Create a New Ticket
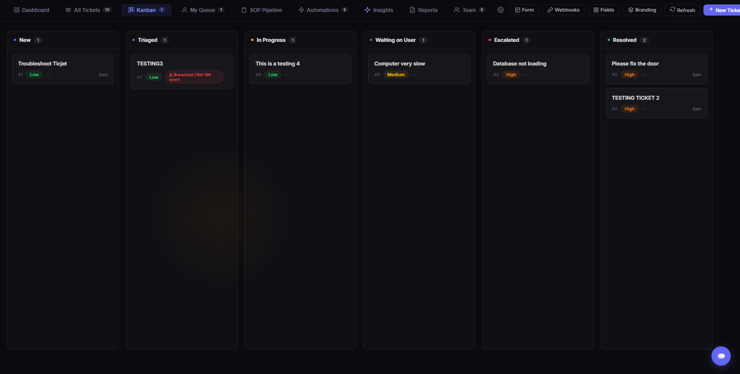 click(723, 10)
